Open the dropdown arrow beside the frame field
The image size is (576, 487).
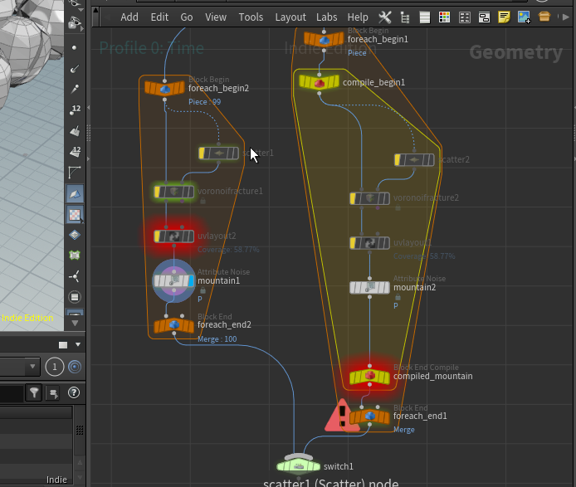(x=32, y=367)
